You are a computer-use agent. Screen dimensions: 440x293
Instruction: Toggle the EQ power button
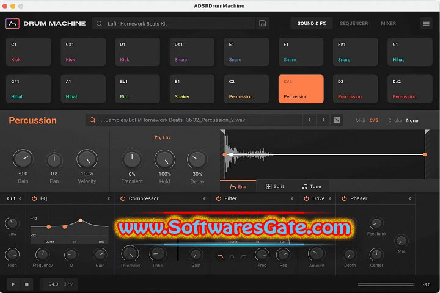34,198
